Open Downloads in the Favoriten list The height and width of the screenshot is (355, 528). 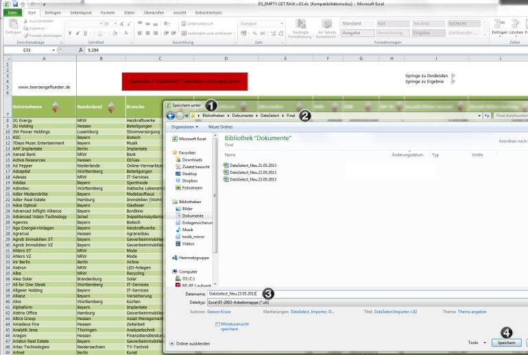pos(189,160)
